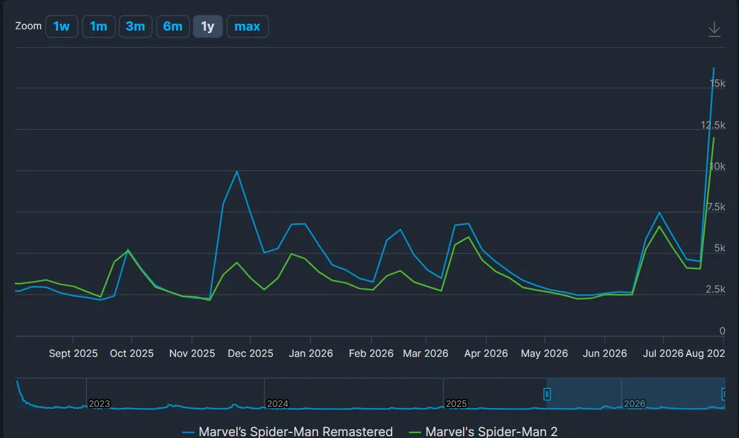Toggle Marvel's Spider-Man Remastered series in legend

point(287,431)
